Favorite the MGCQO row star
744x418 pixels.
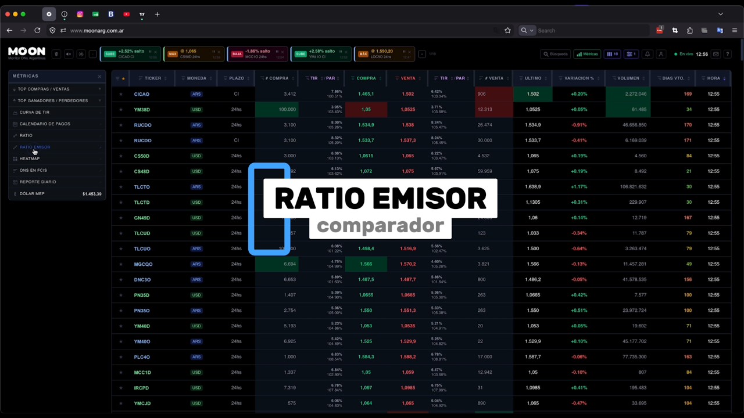[121, 264]
